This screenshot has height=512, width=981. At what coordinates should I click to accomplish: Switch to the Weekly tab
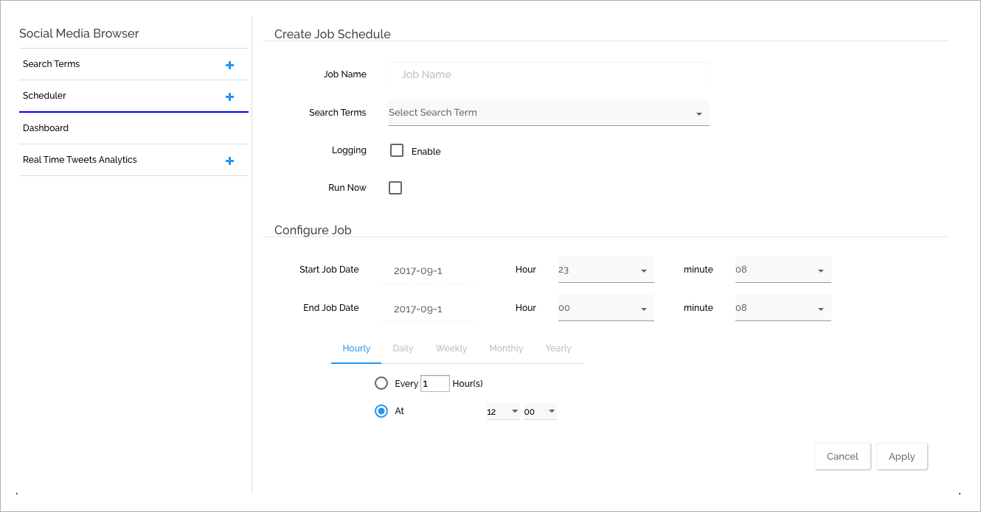tap(451, 348)
